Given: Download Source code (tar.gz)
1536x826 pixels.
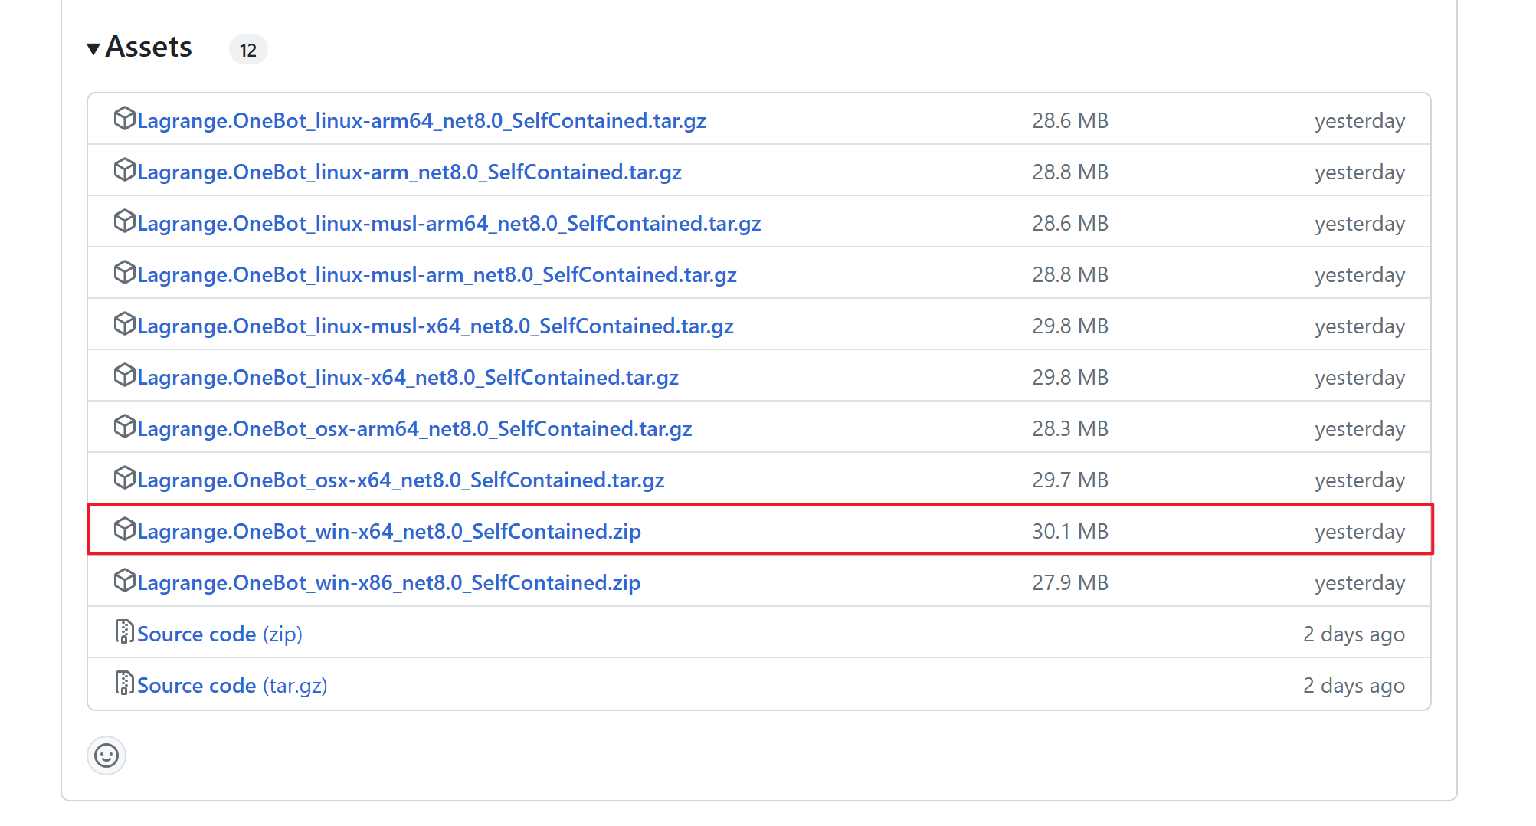Looking at the screenshot, I should (232, 686).
